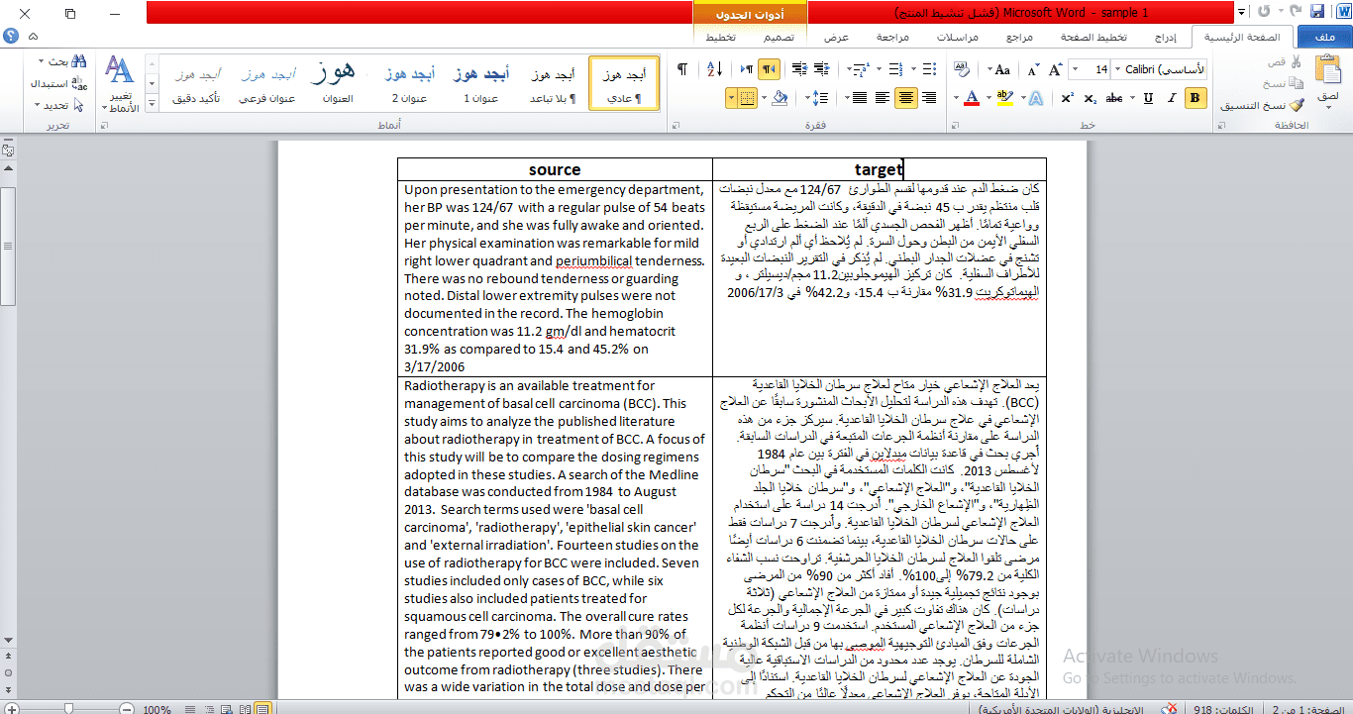Click the Decrease Indent icon

tap(821, 69)
